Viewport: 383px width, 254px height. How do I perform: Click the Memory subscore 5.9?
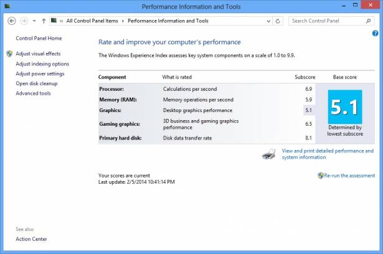pos(308,100)
